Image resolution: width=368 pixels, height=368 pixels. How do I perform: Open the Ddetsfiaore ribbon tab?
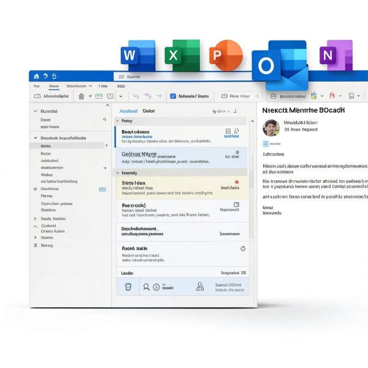click(77, 86)
